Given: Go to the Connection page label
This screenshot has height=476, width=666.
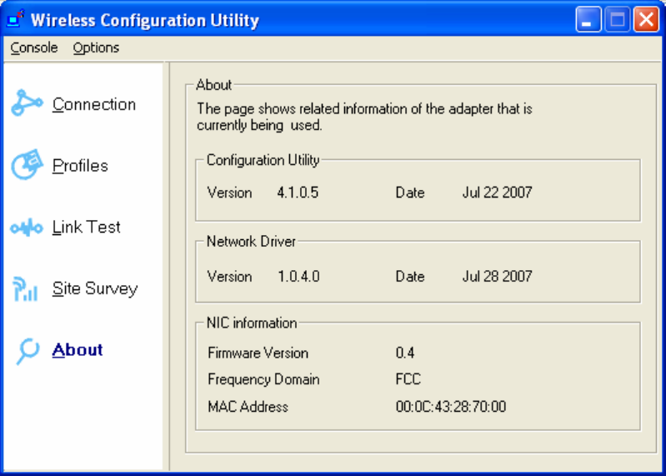Looking at the screenshot, I should [x=93, y=104].
